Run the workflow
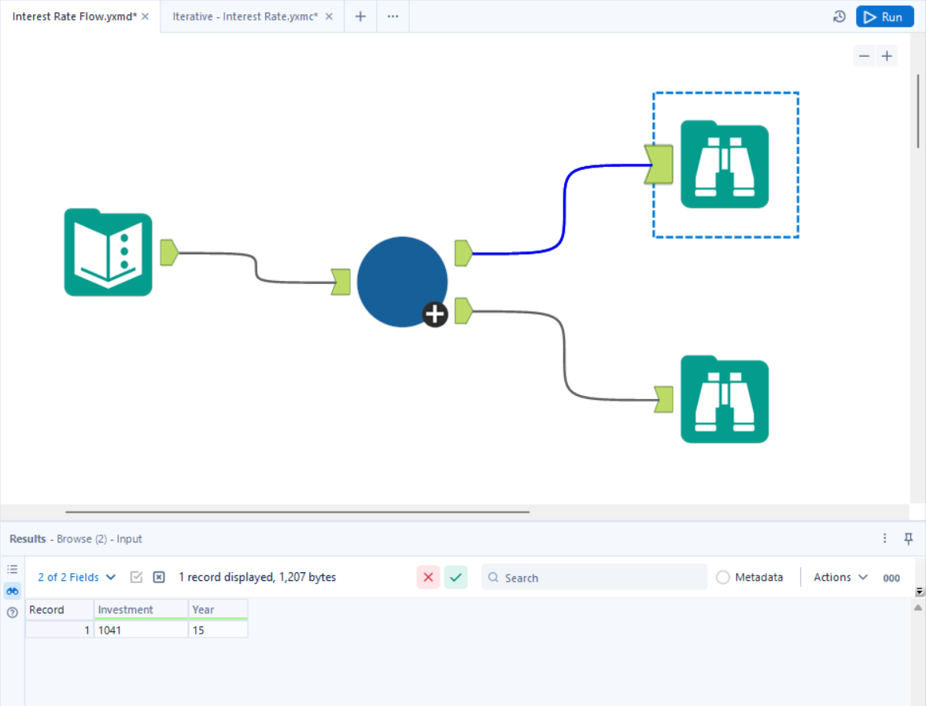926x706 pixels. tap(884, 17)
